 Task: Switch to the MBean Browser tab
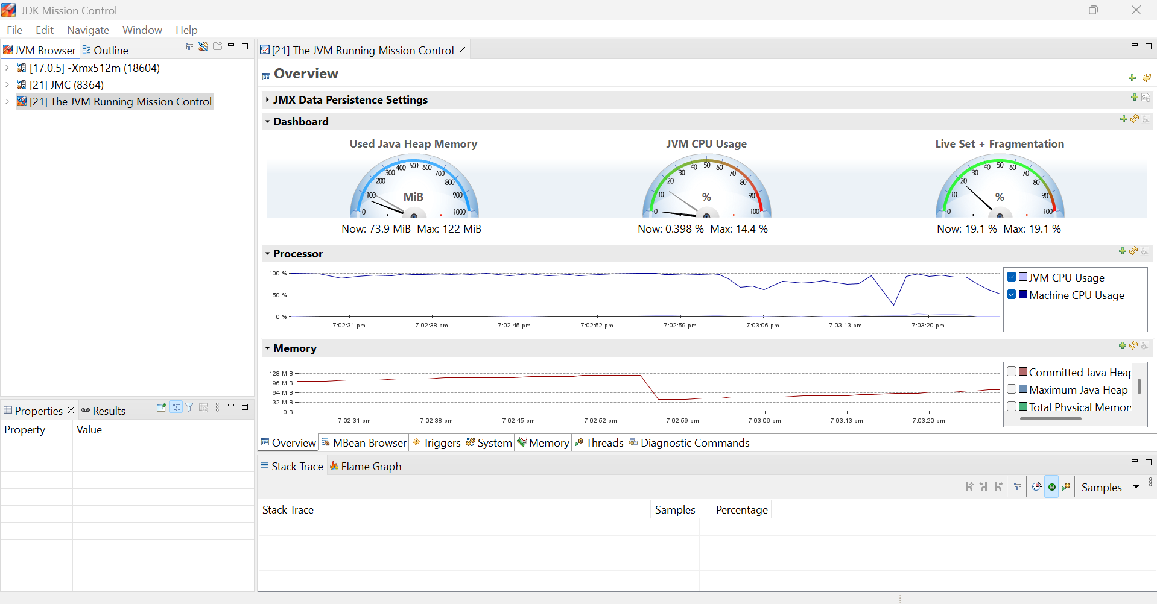[x=364, y=443]
